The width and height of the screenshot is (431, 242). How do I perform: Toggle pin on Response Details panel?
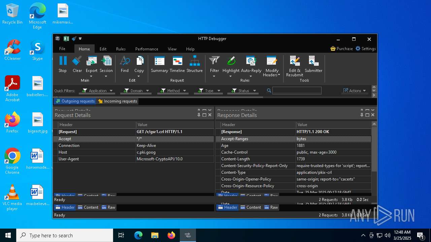[362, 115]
